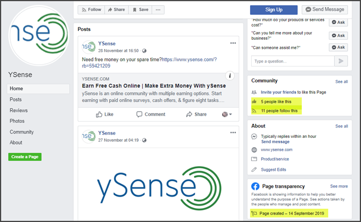Comment on the 28 November post
Screen dimensions: 361x222
(151, 114)
